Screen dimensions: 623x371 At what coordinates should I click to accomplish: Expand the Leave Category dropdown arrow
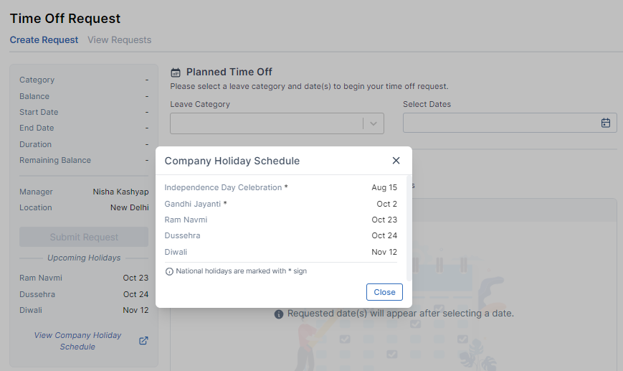pyautogui.click(x=373, y=123)
